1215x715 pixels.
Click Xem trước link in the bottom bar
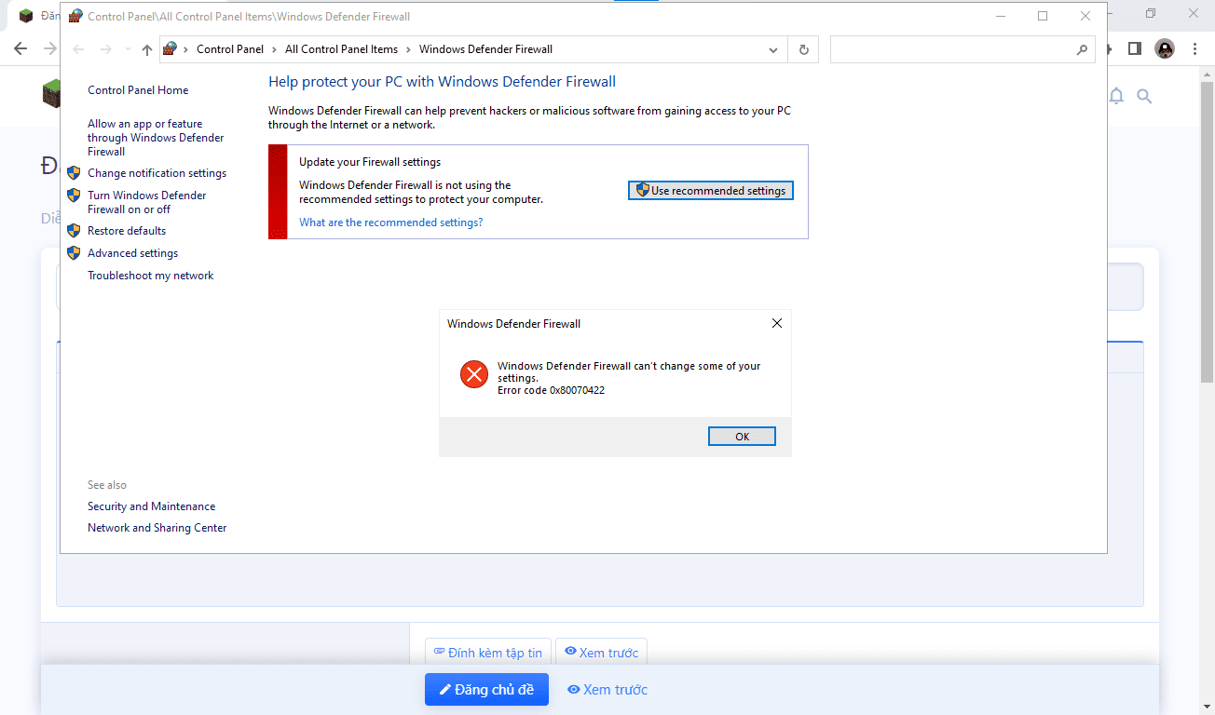pos(607,690)
